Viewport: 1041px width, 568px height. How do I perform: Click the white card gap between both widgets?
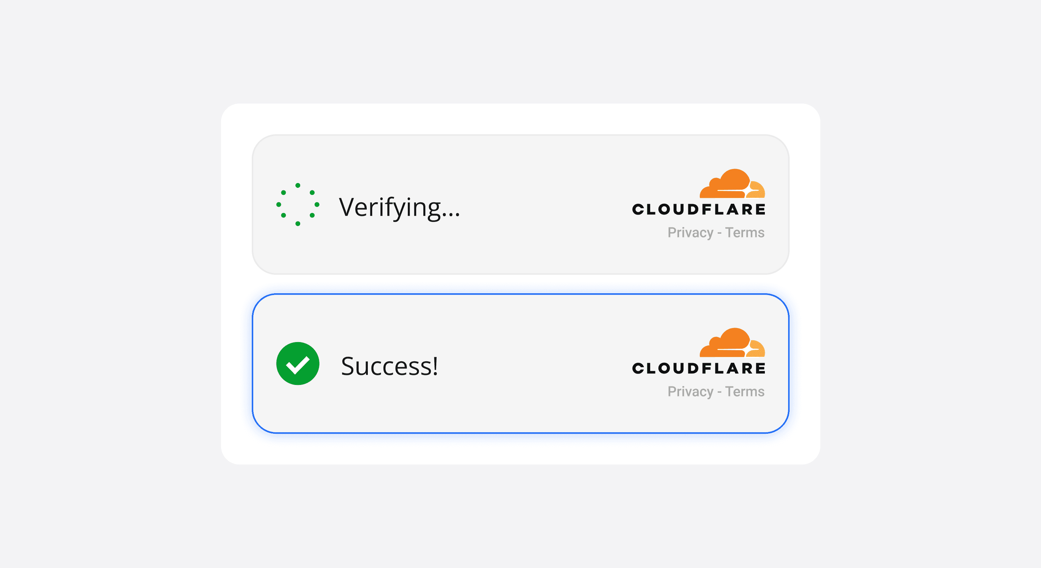point(520,284)
